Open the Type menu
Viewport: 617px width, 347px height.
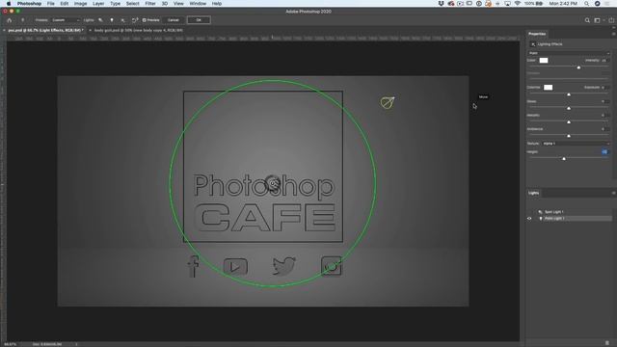(116, 4)
